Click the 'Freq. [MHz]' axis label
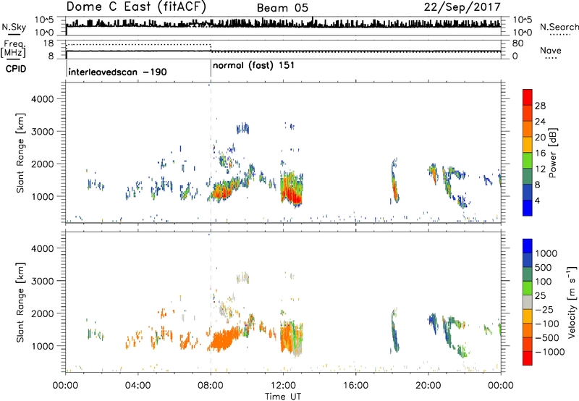The height and width of the screenshot is (401, 579). point(13,48)
